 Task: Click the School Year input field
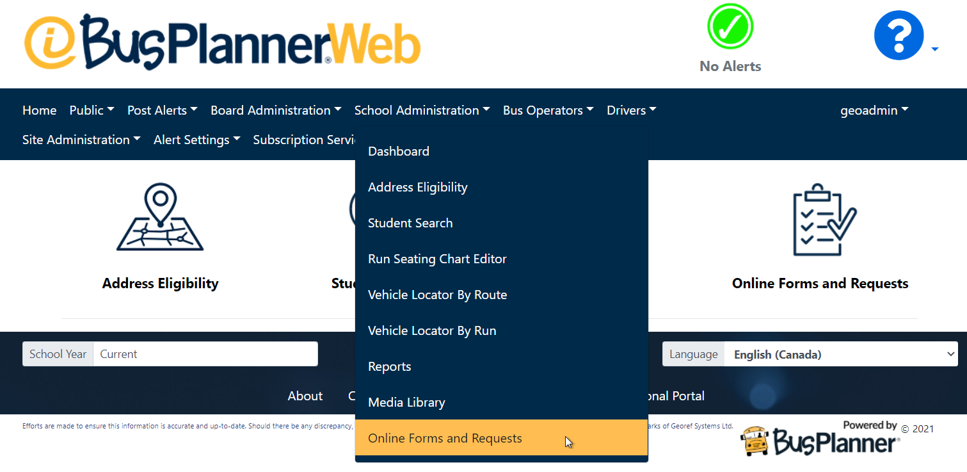[x=205, y=354]
